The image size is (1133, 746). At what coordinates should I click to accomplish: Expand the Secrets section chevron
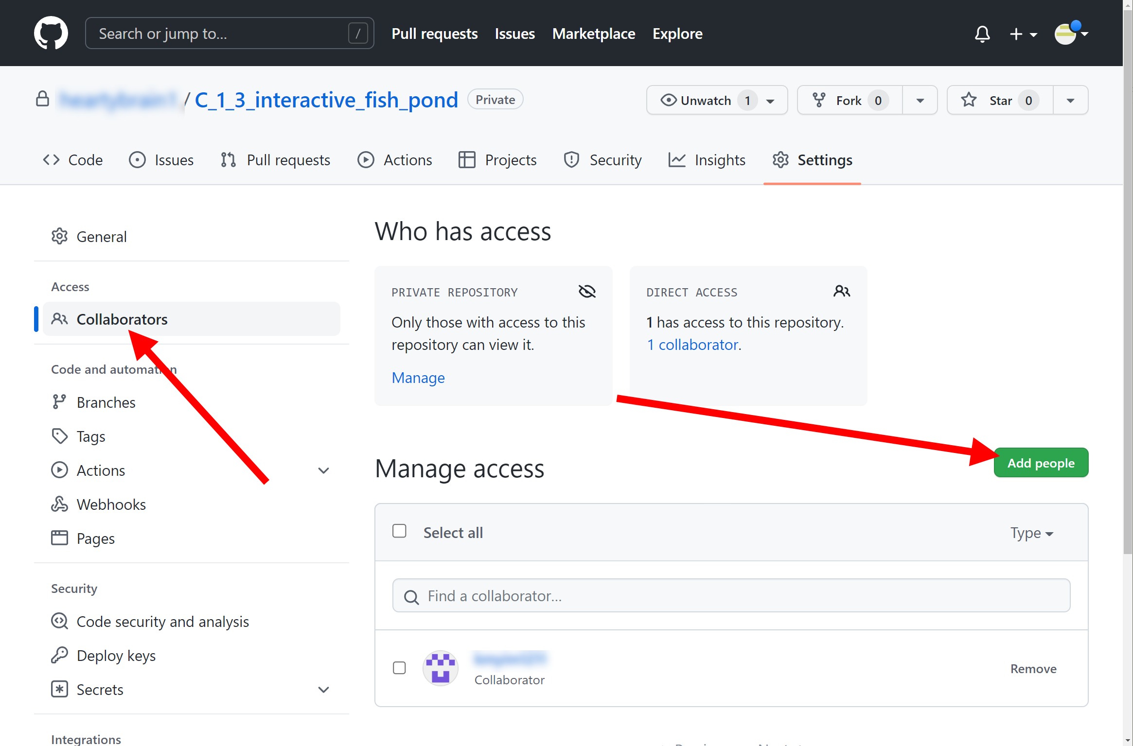[x=323, y=690]
